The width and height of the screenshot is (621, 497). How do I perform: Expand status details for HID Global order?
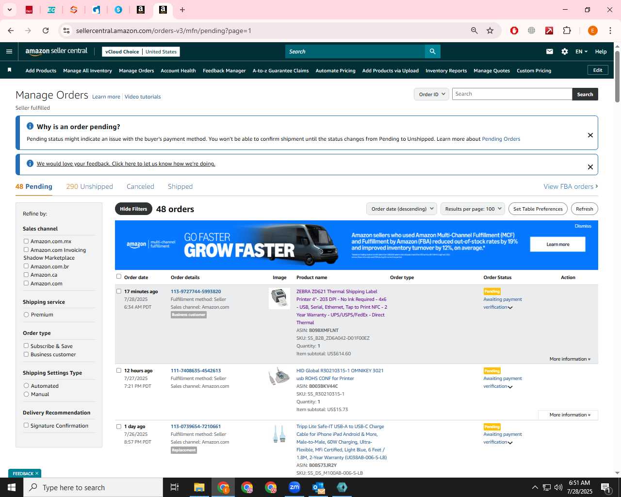tap(510, 387)
